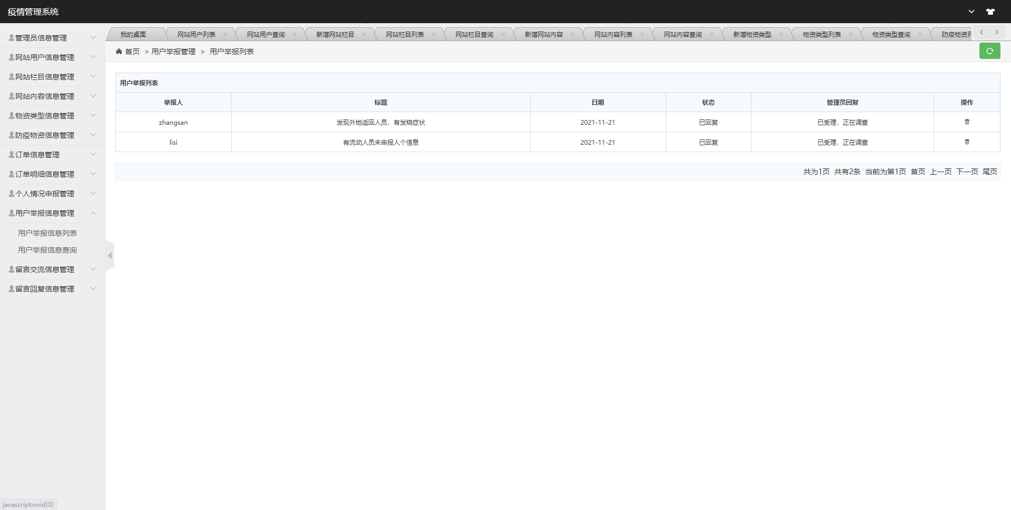Expand 个人情况申报管理 menu
Screen dimensions: 1011x510
point(52,194)
